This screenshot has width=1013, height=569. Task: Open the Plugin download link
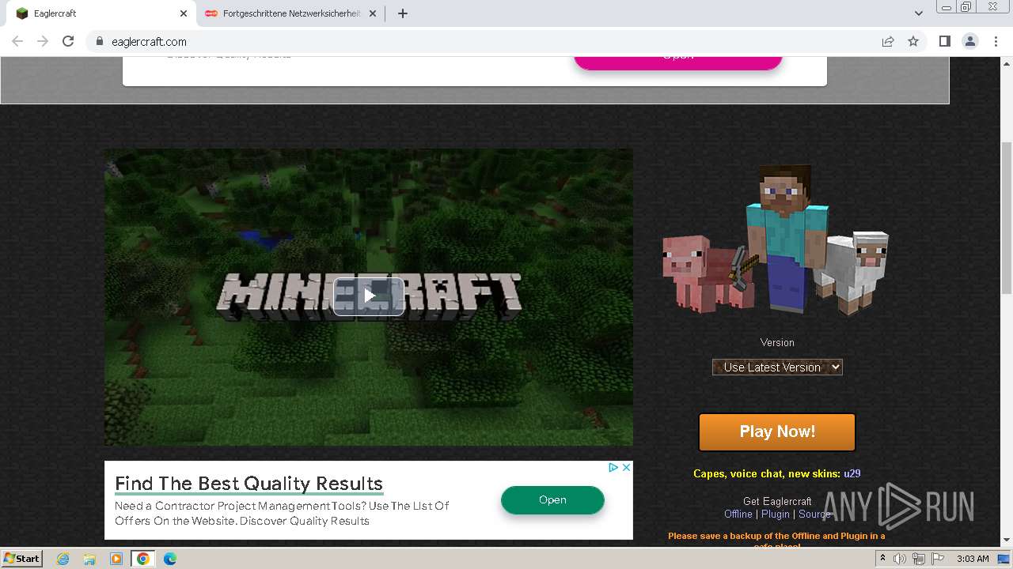(776, 514)
